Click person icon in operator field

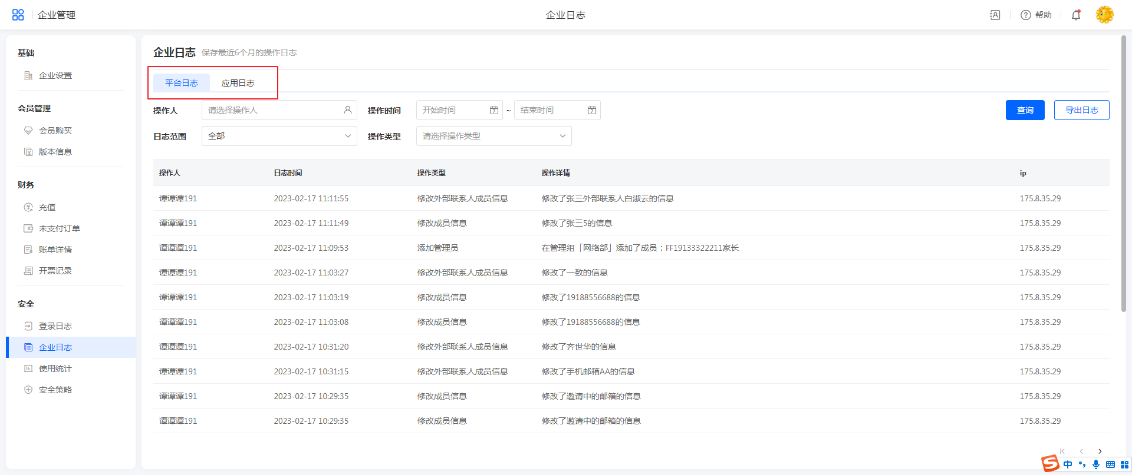(x=347, y=110)
